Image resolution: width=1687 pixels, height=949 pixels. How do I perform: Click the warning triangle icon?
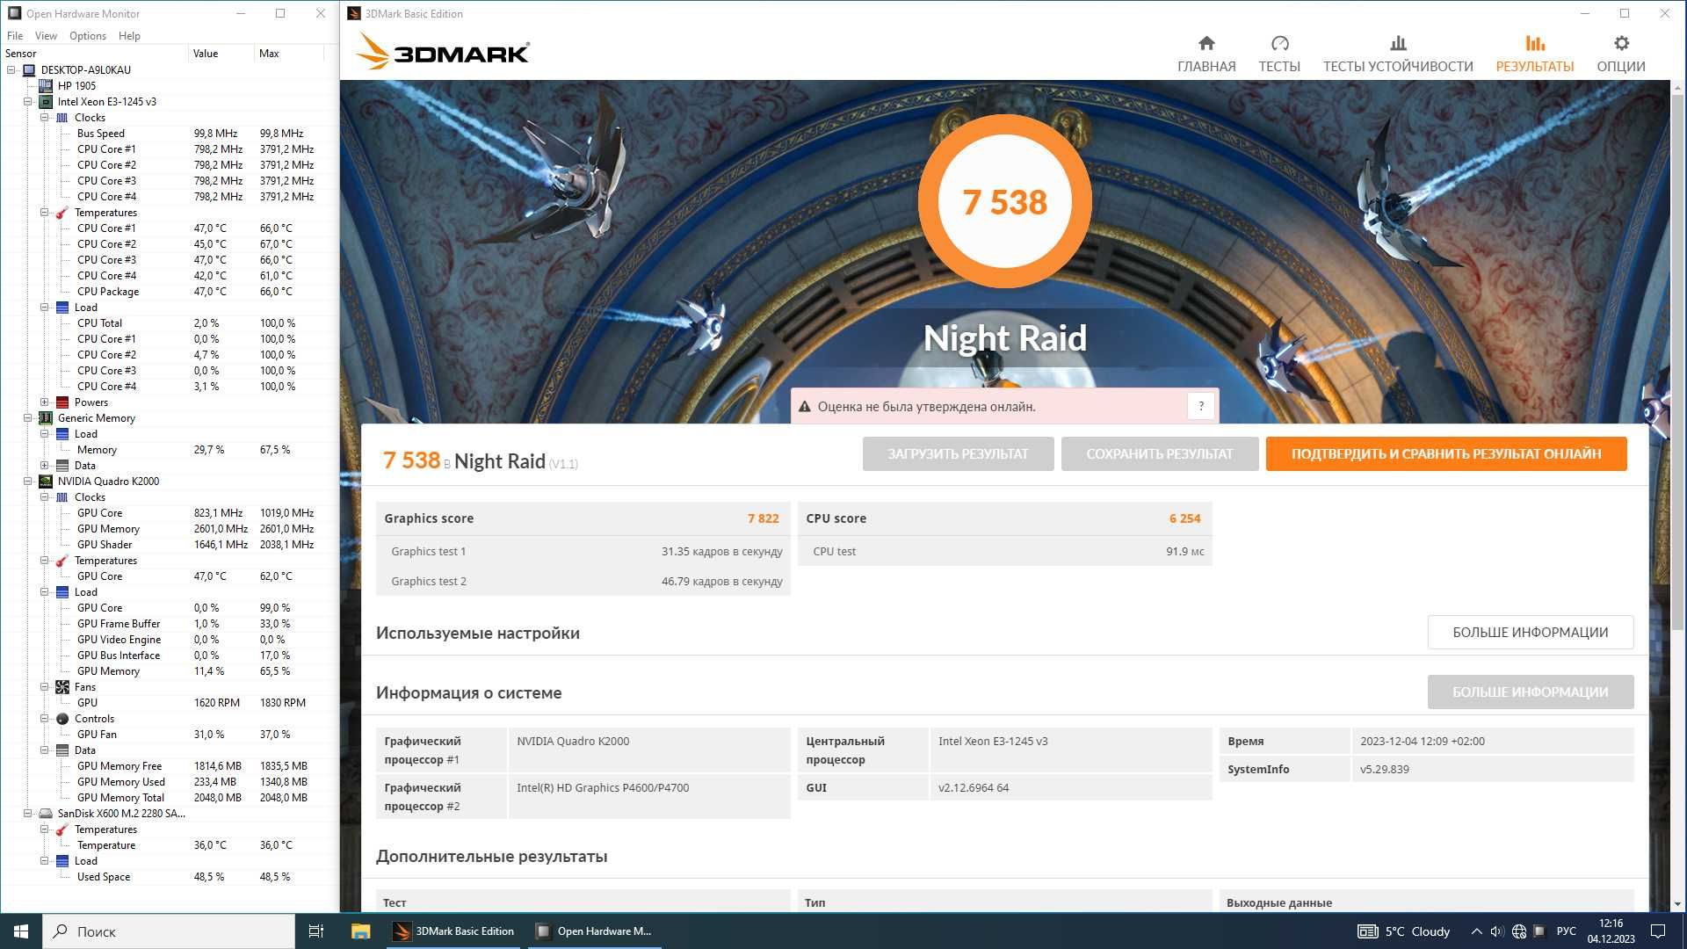click(804, 407)
